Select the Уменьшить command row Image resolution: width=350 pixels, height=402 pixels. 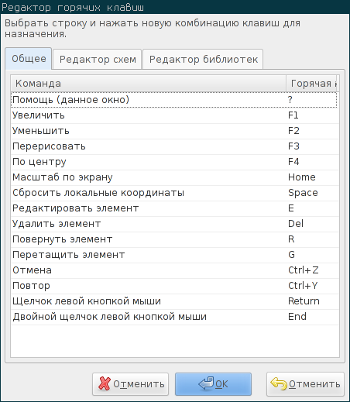[175, 131]
